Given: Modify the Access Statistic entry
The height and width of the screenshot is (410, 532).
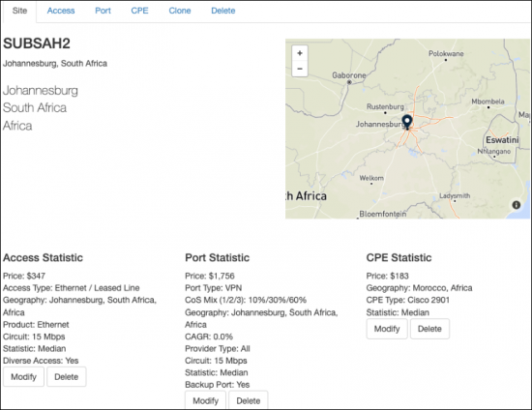Looking at the screenshot, I should [x=23, y=377].
